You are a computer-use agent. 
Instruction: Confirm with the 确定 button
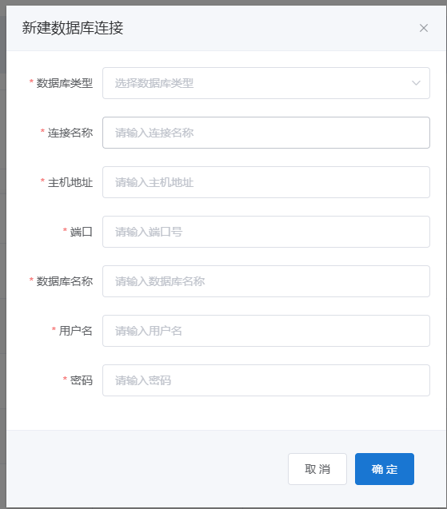(385, 469)
